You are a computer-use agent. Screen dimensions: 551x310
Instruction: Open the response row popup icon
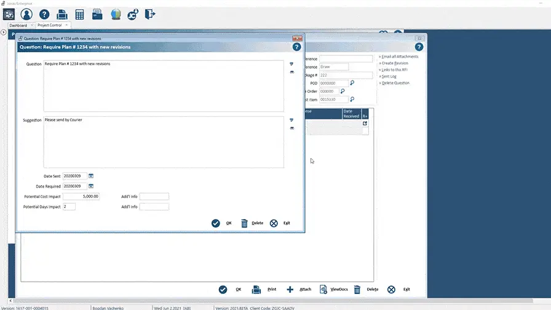[365, 124]
